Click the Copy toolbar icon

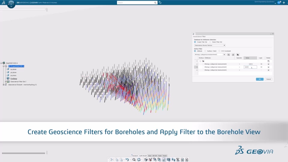coord(117,160)
